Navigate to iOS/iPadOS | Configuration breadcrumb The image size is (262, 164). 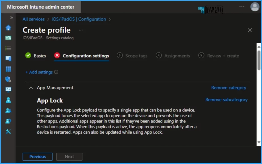tap(79, 19)
